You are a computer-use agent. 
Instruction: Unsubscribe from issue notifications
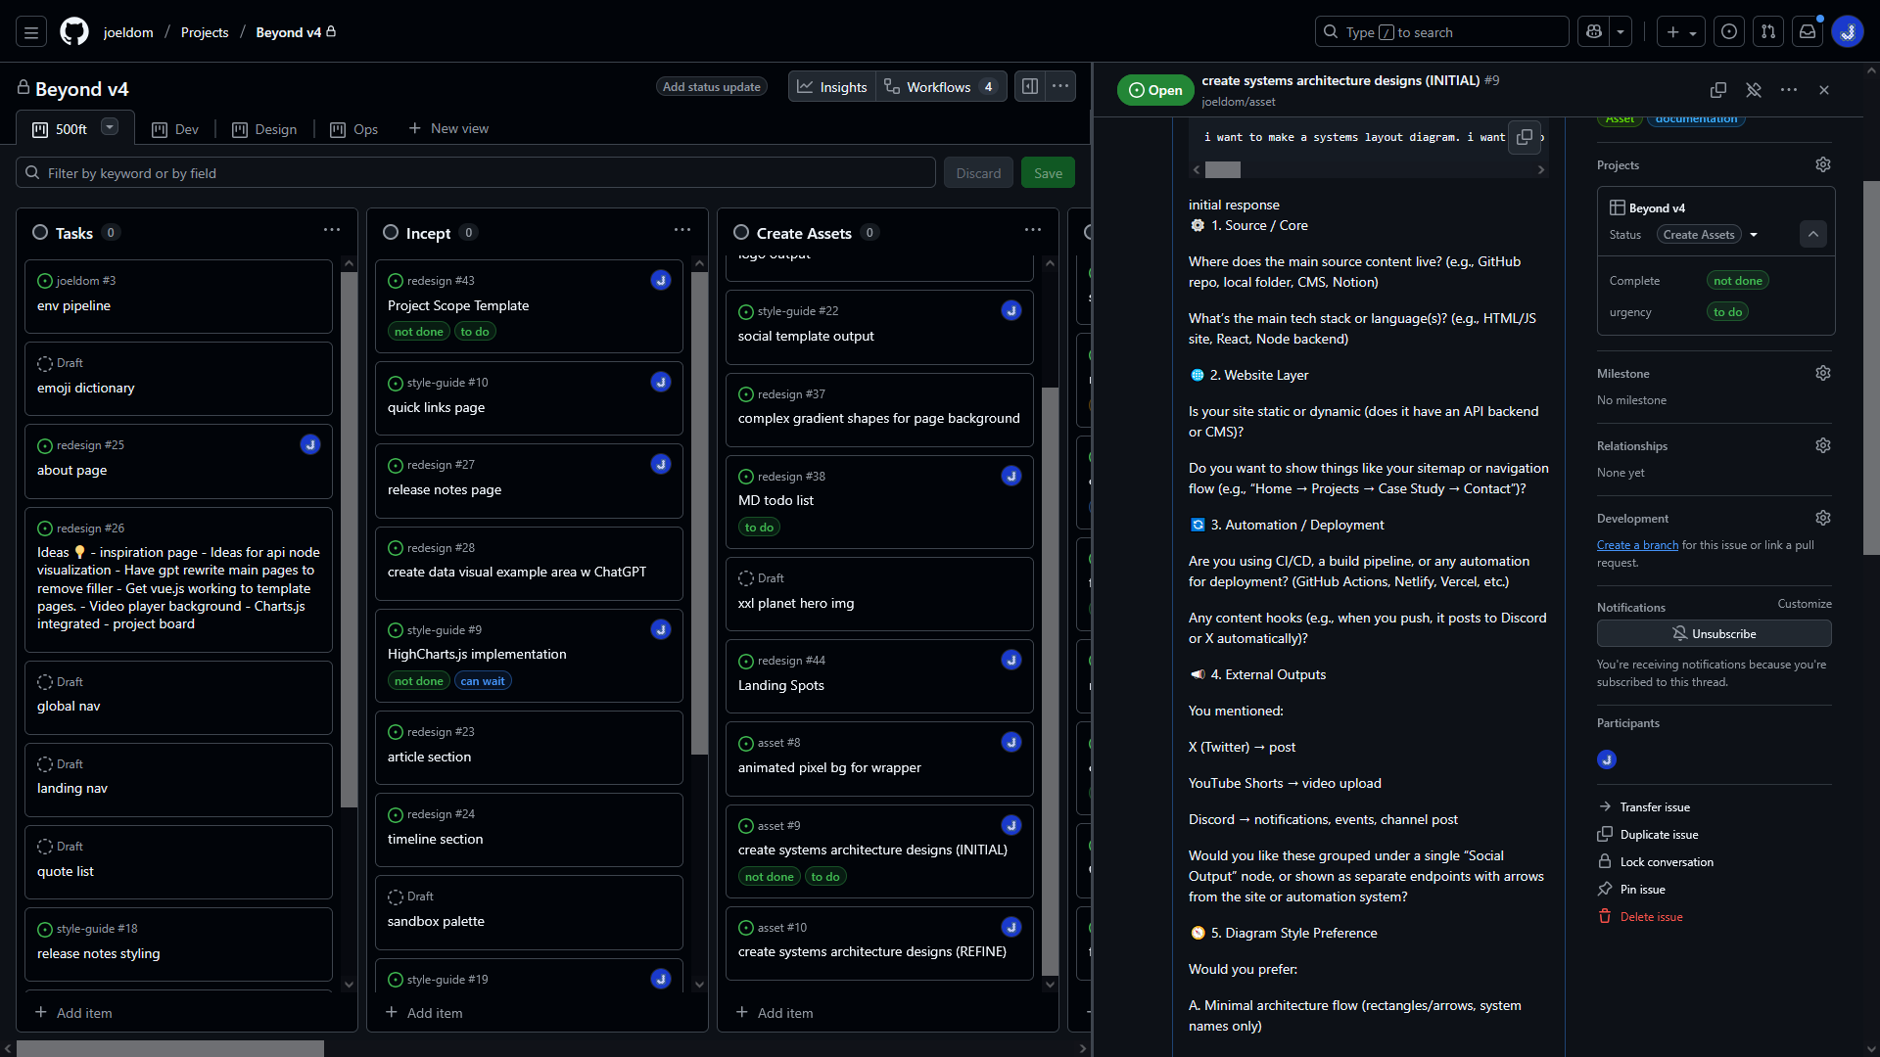[1714, 633]
